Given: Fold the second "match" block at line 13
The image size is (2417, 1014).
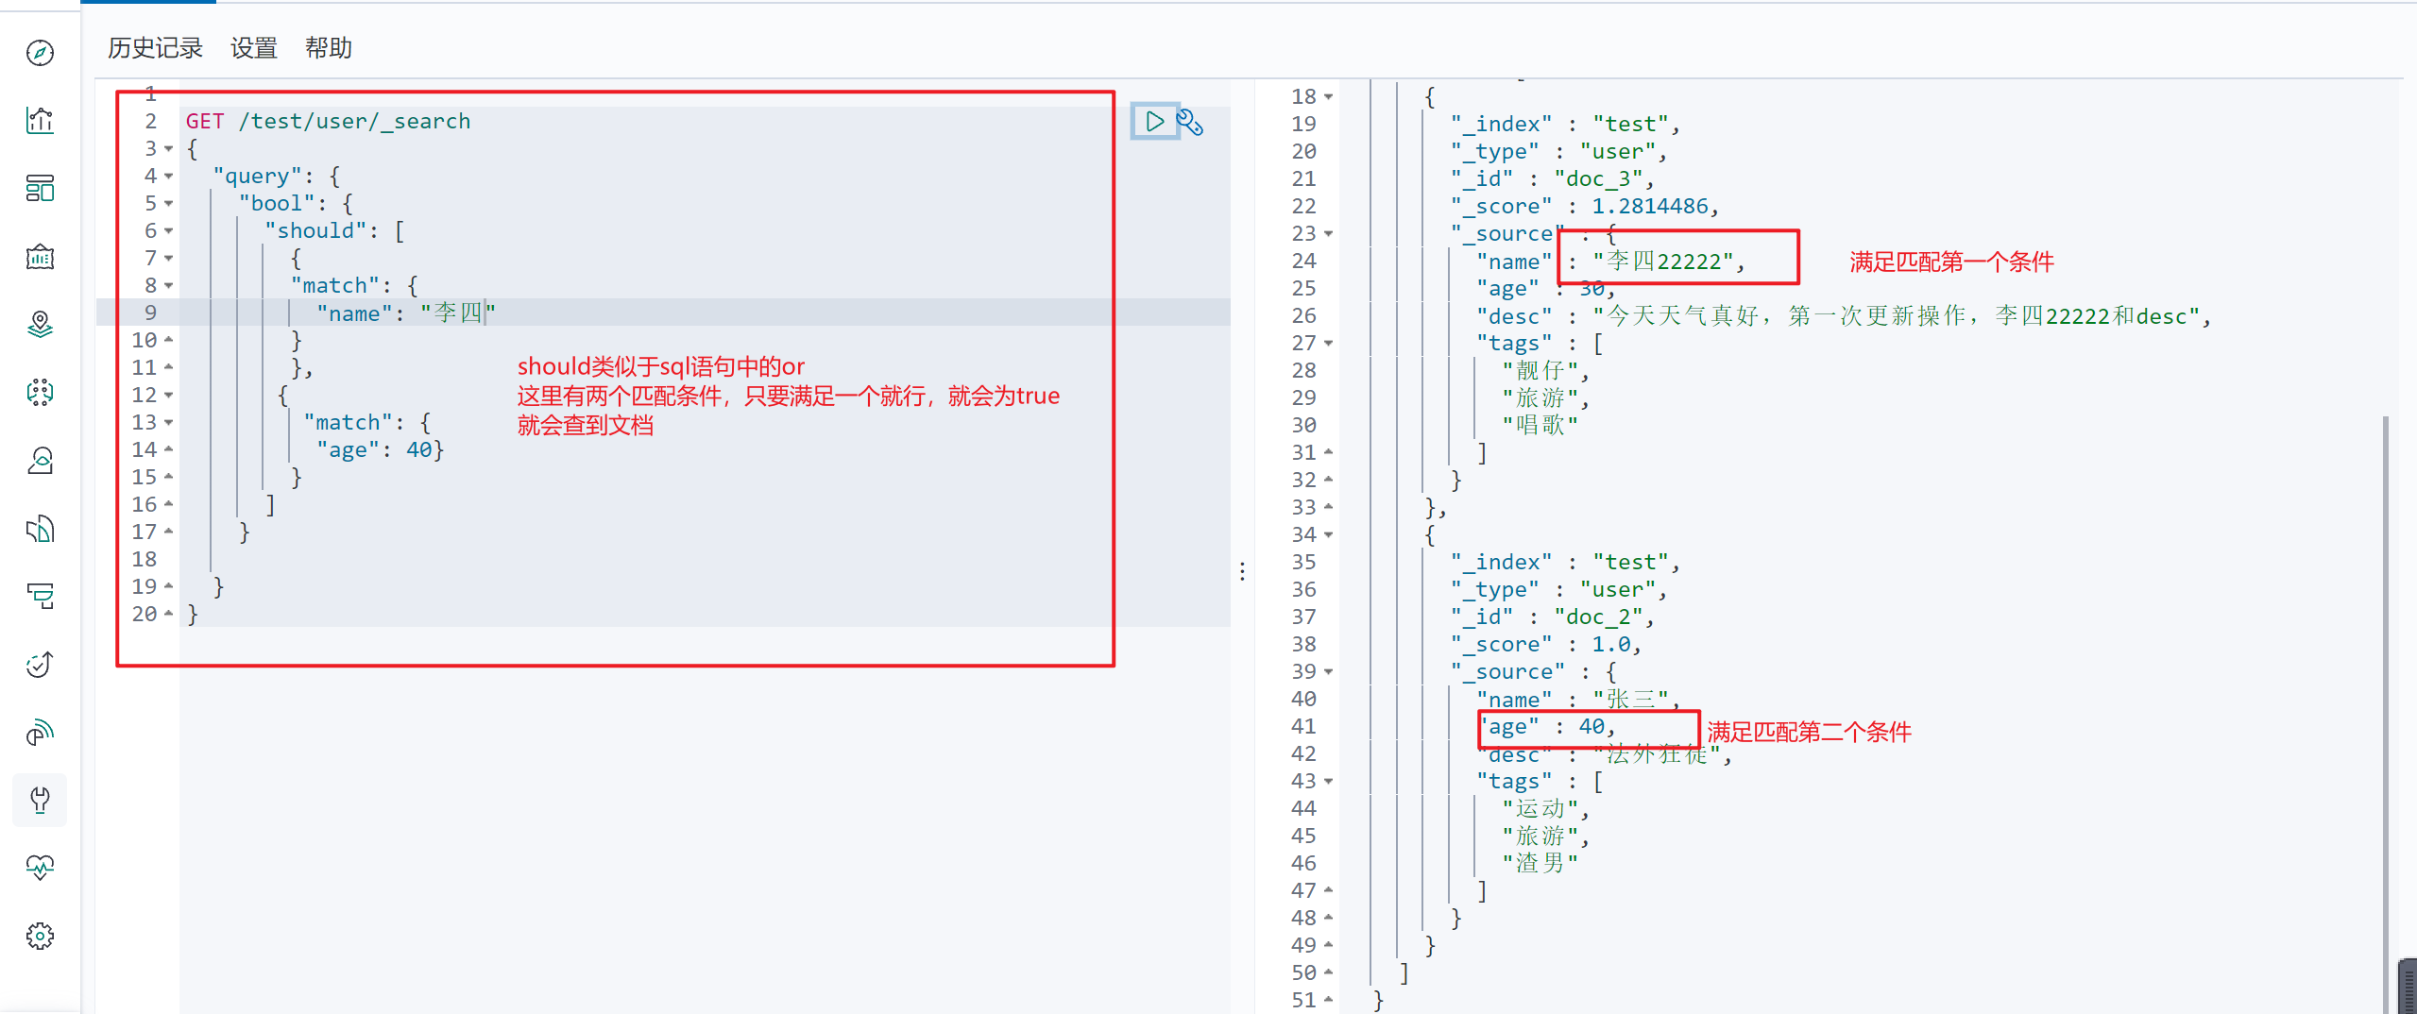Looking at the screenshot, I should 169,423.
